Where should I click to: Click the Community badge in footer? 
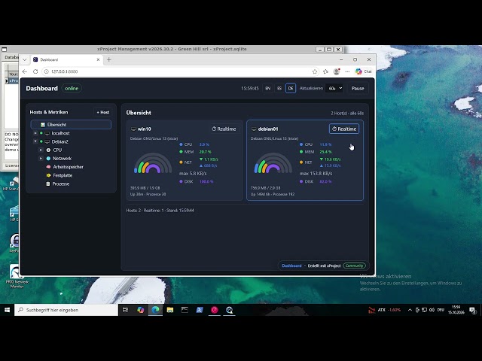(354, 265)
